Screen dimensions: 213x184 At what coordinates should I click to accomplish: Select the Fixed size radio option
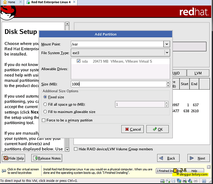coord(45,97)
